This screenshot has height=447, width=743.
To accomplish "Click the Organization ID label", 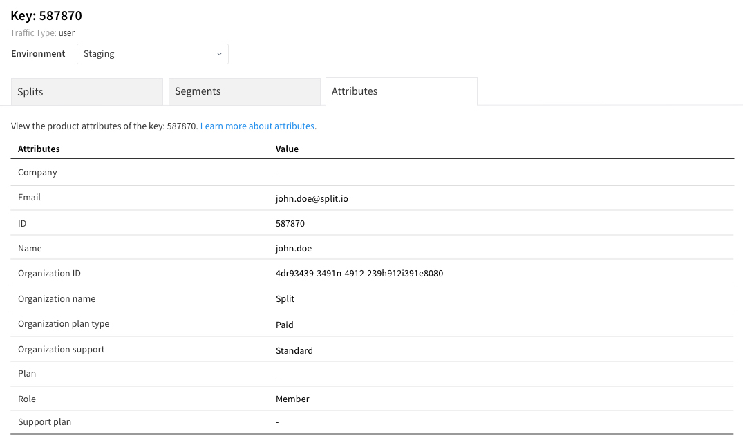I will [49, 274].
